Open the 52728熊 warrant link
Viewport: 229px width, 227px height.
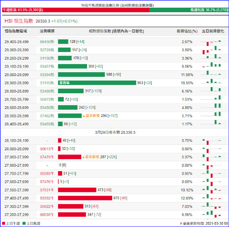pos(47,50)
